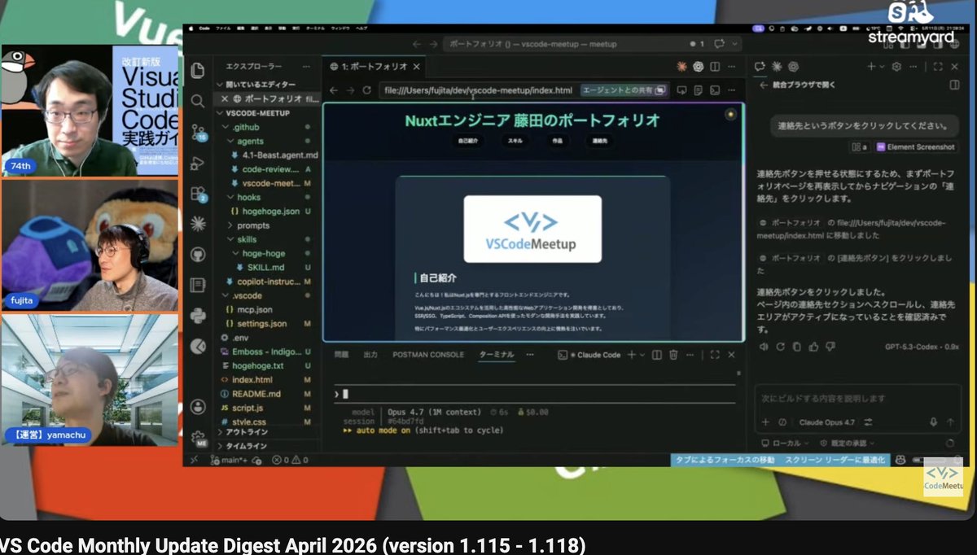Screen dimensions: 977x555
Task: Select the portfolio browser editor tab
Action: tap(373, 67)
